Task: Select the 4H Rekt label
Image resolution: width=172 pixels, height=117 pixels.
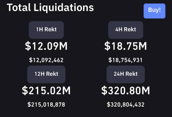Action: click(126, 30)
